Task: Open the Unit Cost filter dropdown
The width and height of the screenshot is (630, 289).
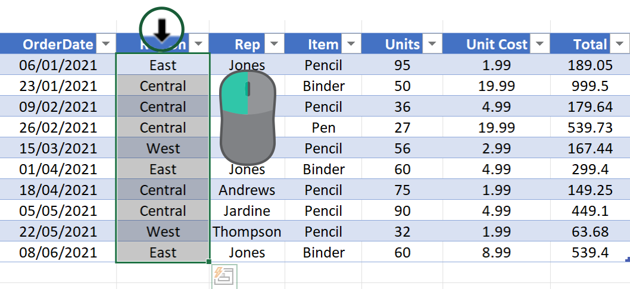Action: (539, 44)
